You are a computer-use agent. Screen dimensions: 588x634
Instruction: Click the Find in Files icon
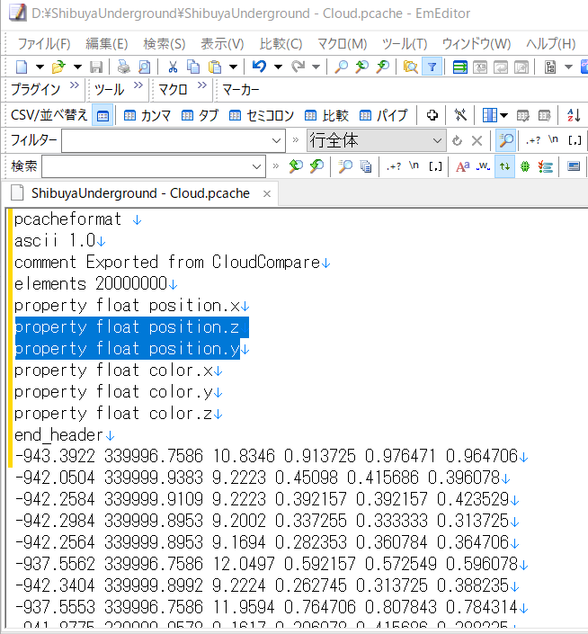click(x=411, y=67)
